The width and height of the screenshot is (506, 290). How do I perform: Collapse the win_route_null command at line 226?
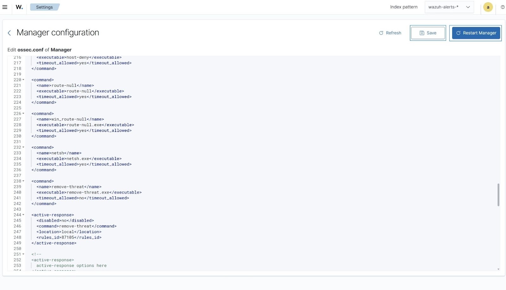pyautogui.click(x=23, y=114)
